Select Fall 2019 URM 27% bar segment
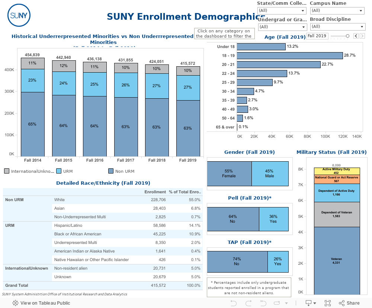 [188, 88]
